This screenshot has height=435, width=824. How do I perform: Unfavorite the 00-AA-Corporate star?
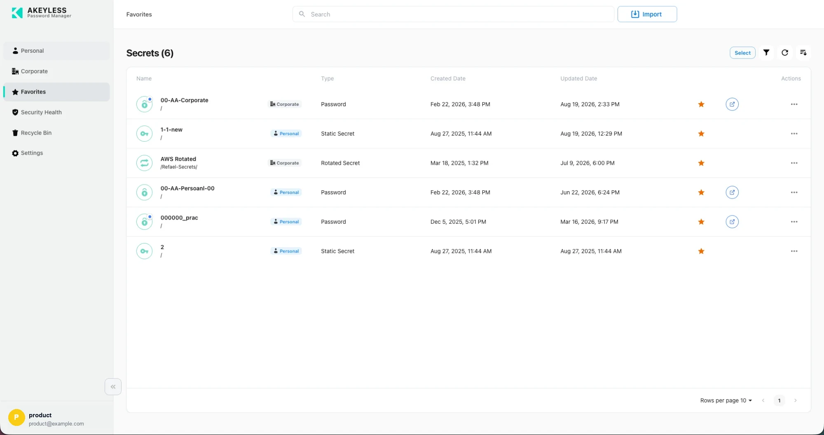point(701,104)
